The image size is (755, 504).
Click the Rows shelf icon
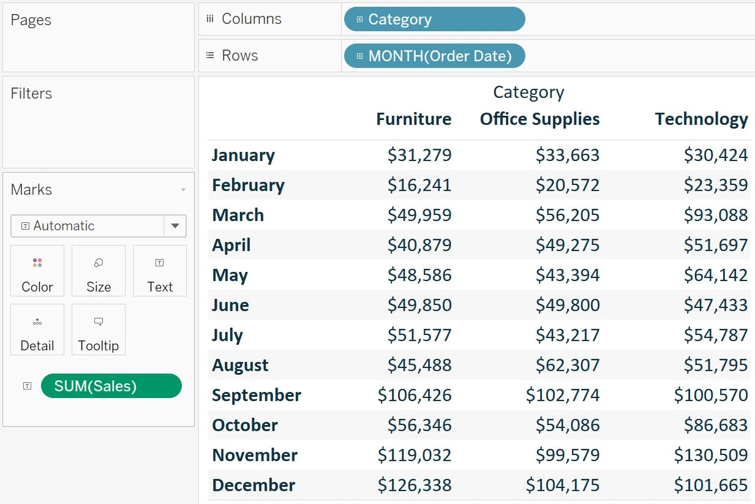pyautogui.click(x=210, y=56)
